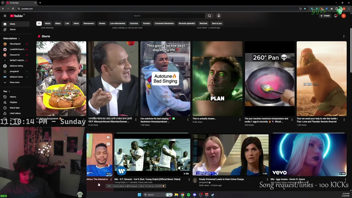Click the Create button
The image size is (352, 198).
(x=325, y=16)
